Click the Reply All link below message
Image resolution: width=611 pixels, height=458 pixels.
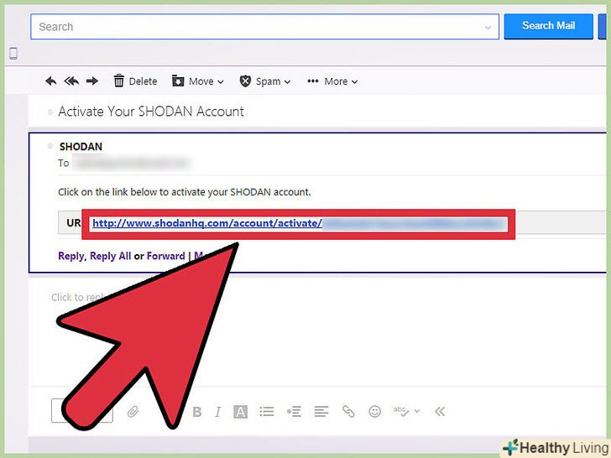pos(110,256)
